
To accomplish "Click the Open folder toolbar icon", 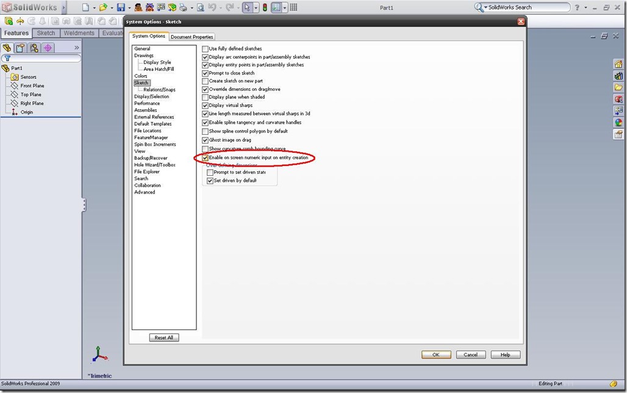I will [x=103, y=7].
